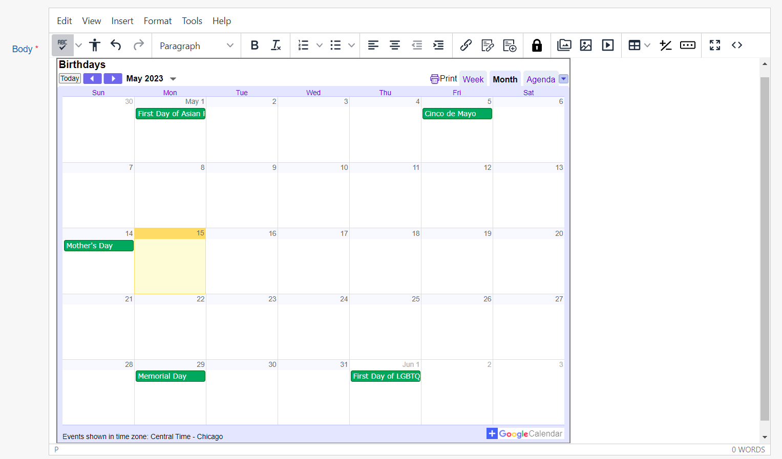Clear formatting with Ix icon
Image resolution: width=782 pixels, height=459 pixels.
click(276, 45)
